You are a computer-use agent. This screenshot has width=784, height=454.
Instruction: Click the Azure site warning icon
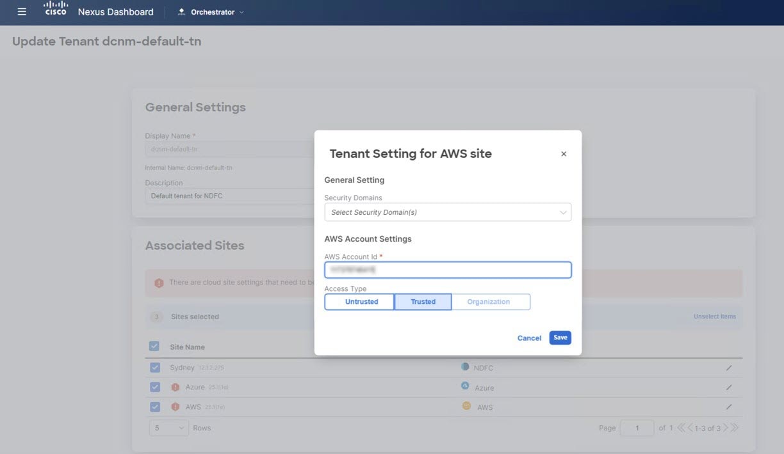176,387
